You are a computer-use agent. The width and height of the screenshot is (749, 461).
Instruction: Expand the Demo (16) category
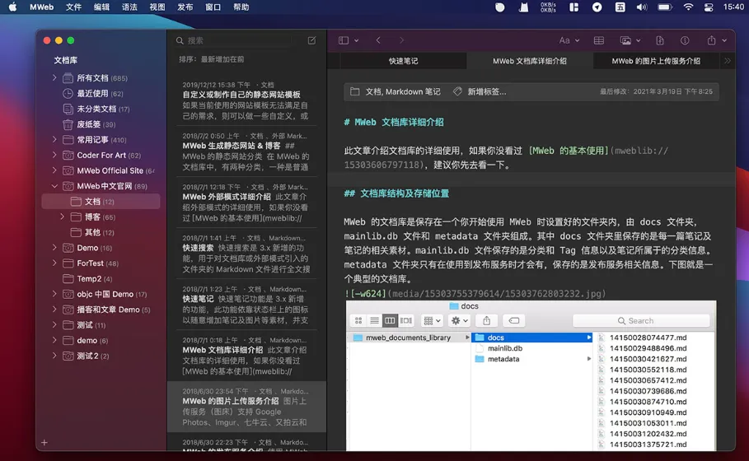point(54,248)
